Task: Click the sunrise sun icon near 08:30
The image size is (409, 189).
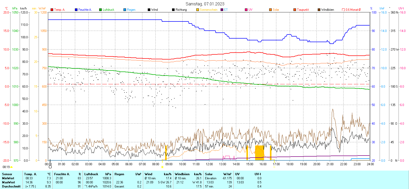Action: (x=162, y=167)
